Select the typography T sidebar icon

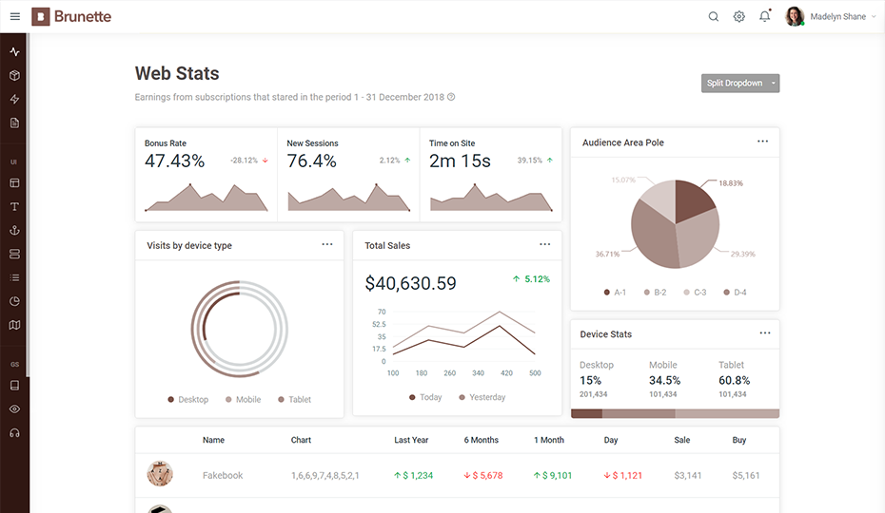(x=14, y=206)
